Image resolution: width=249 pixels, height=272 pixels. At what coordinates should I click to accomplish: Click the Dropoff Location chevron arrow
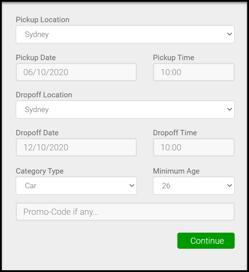[230, 110]
